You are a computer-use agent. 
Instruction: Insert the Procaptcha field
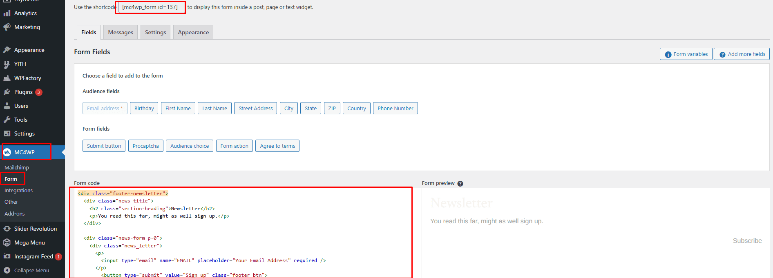tap(146, 146)
